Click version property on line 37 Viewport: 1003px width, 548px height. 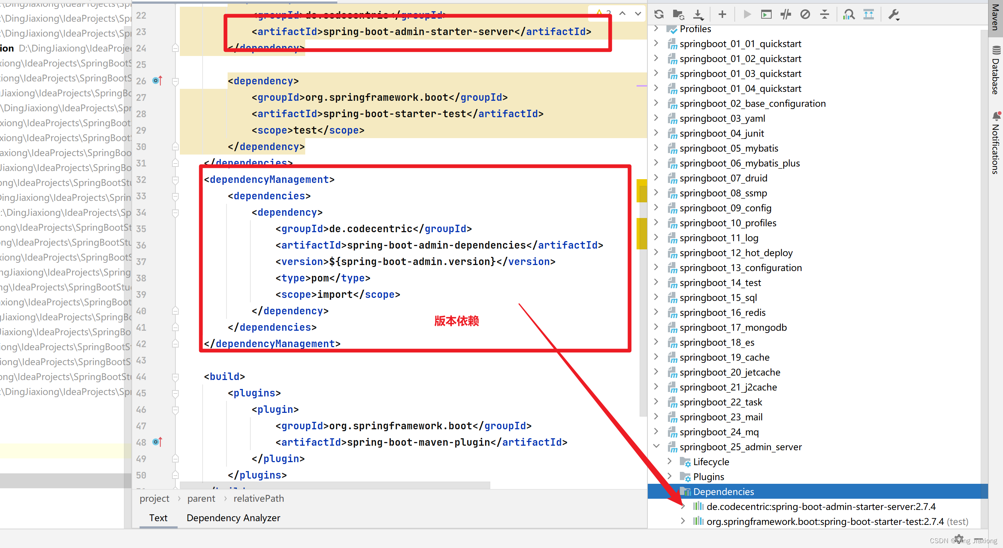(x=412, y=262)
